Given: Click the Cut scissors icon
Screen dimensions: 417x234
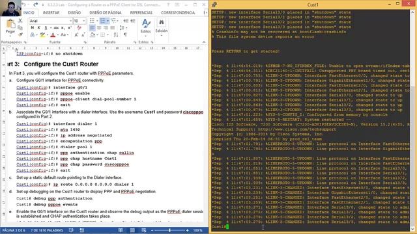Looking at the screenshot, I should (20, 21).
